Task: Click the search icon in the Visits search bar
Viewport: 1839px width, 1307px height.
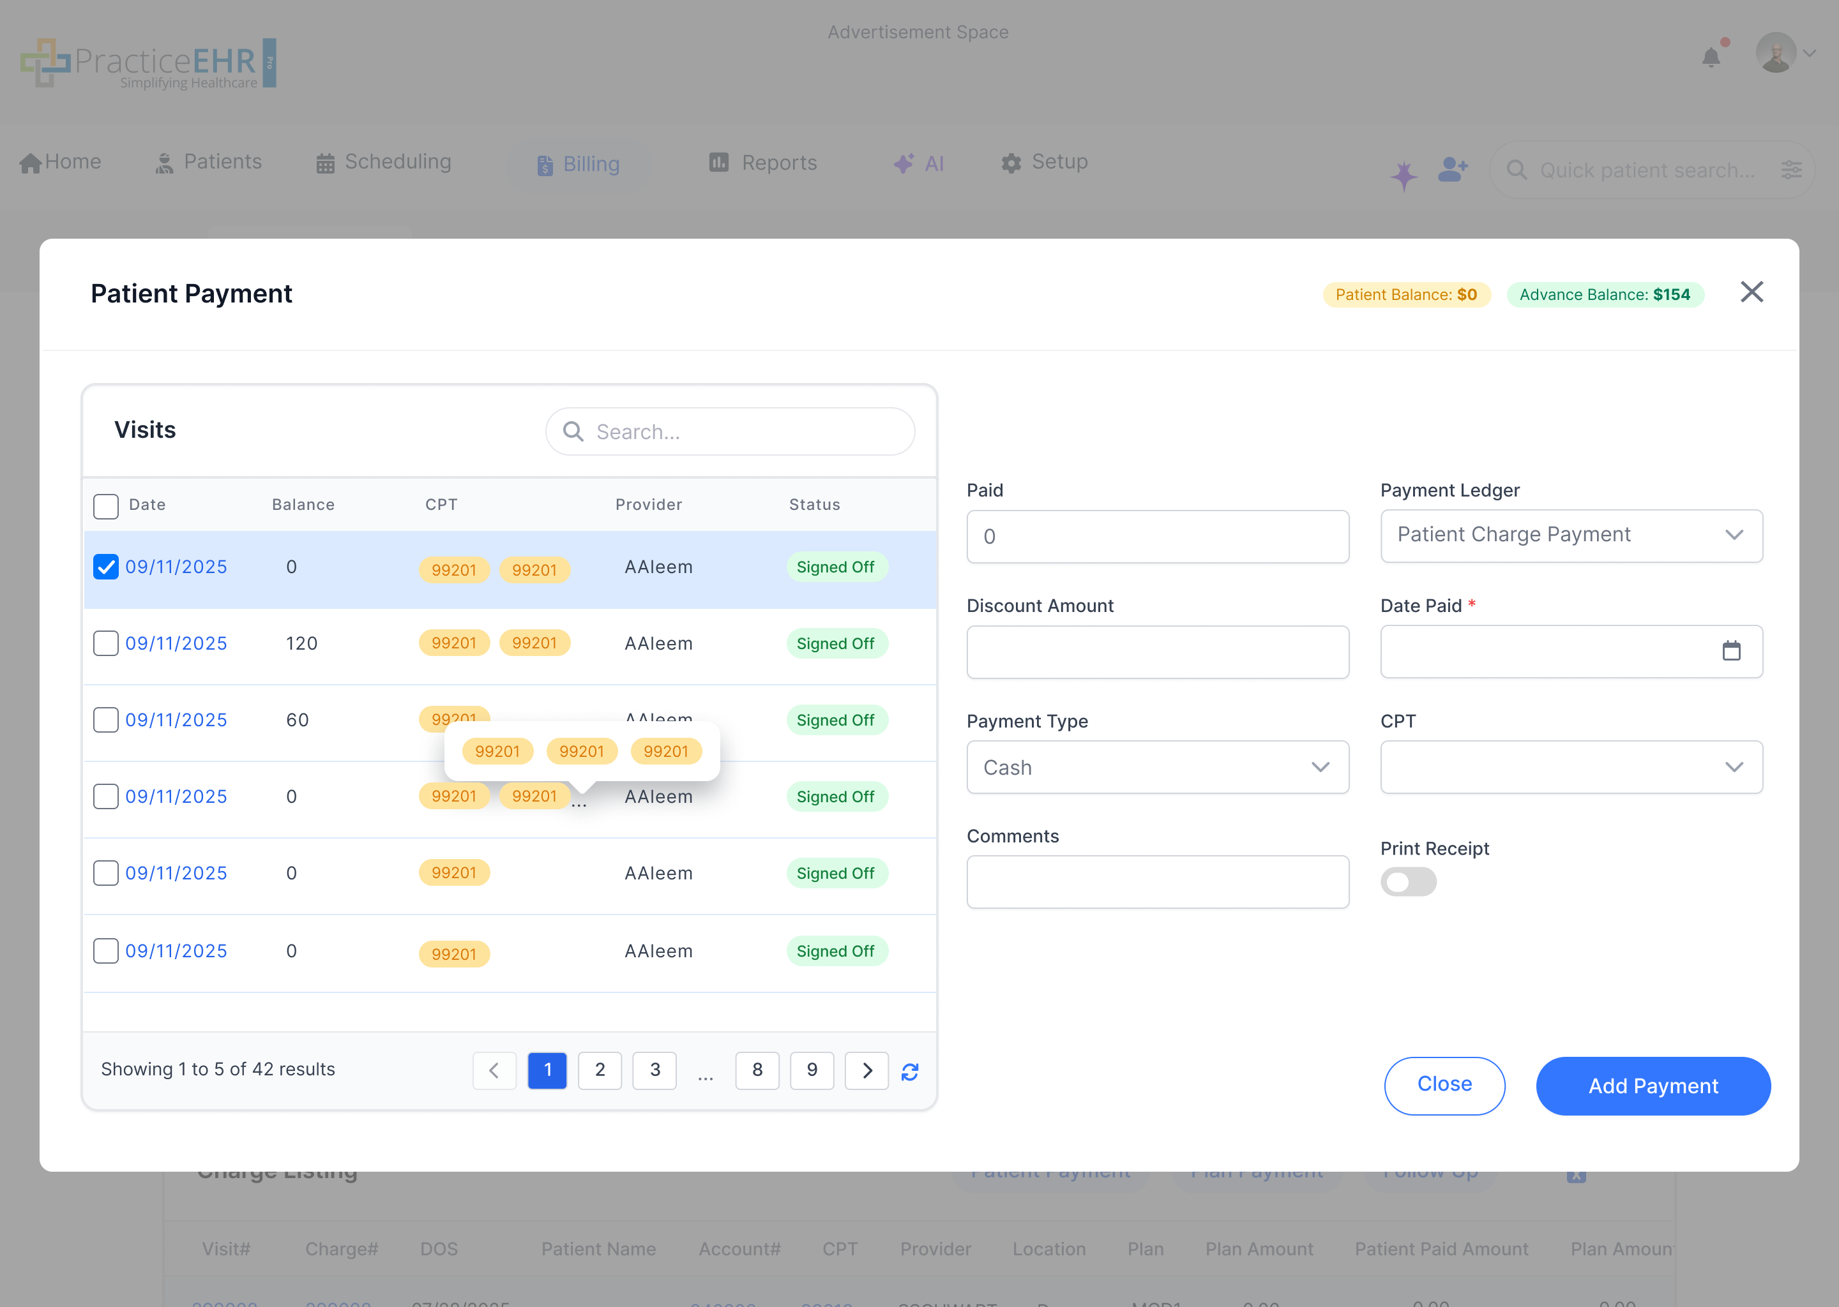Action: (x=573, y=431)
